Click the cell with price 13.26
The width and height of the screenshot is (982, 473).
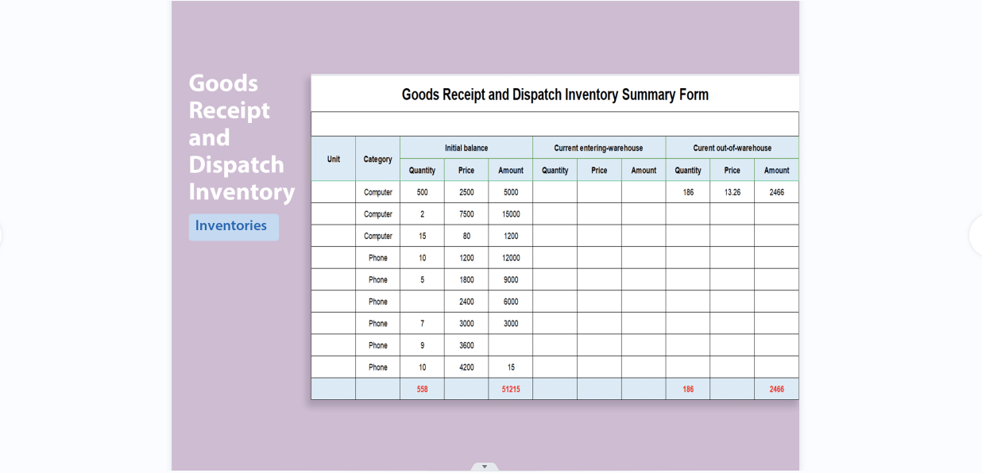732,191
